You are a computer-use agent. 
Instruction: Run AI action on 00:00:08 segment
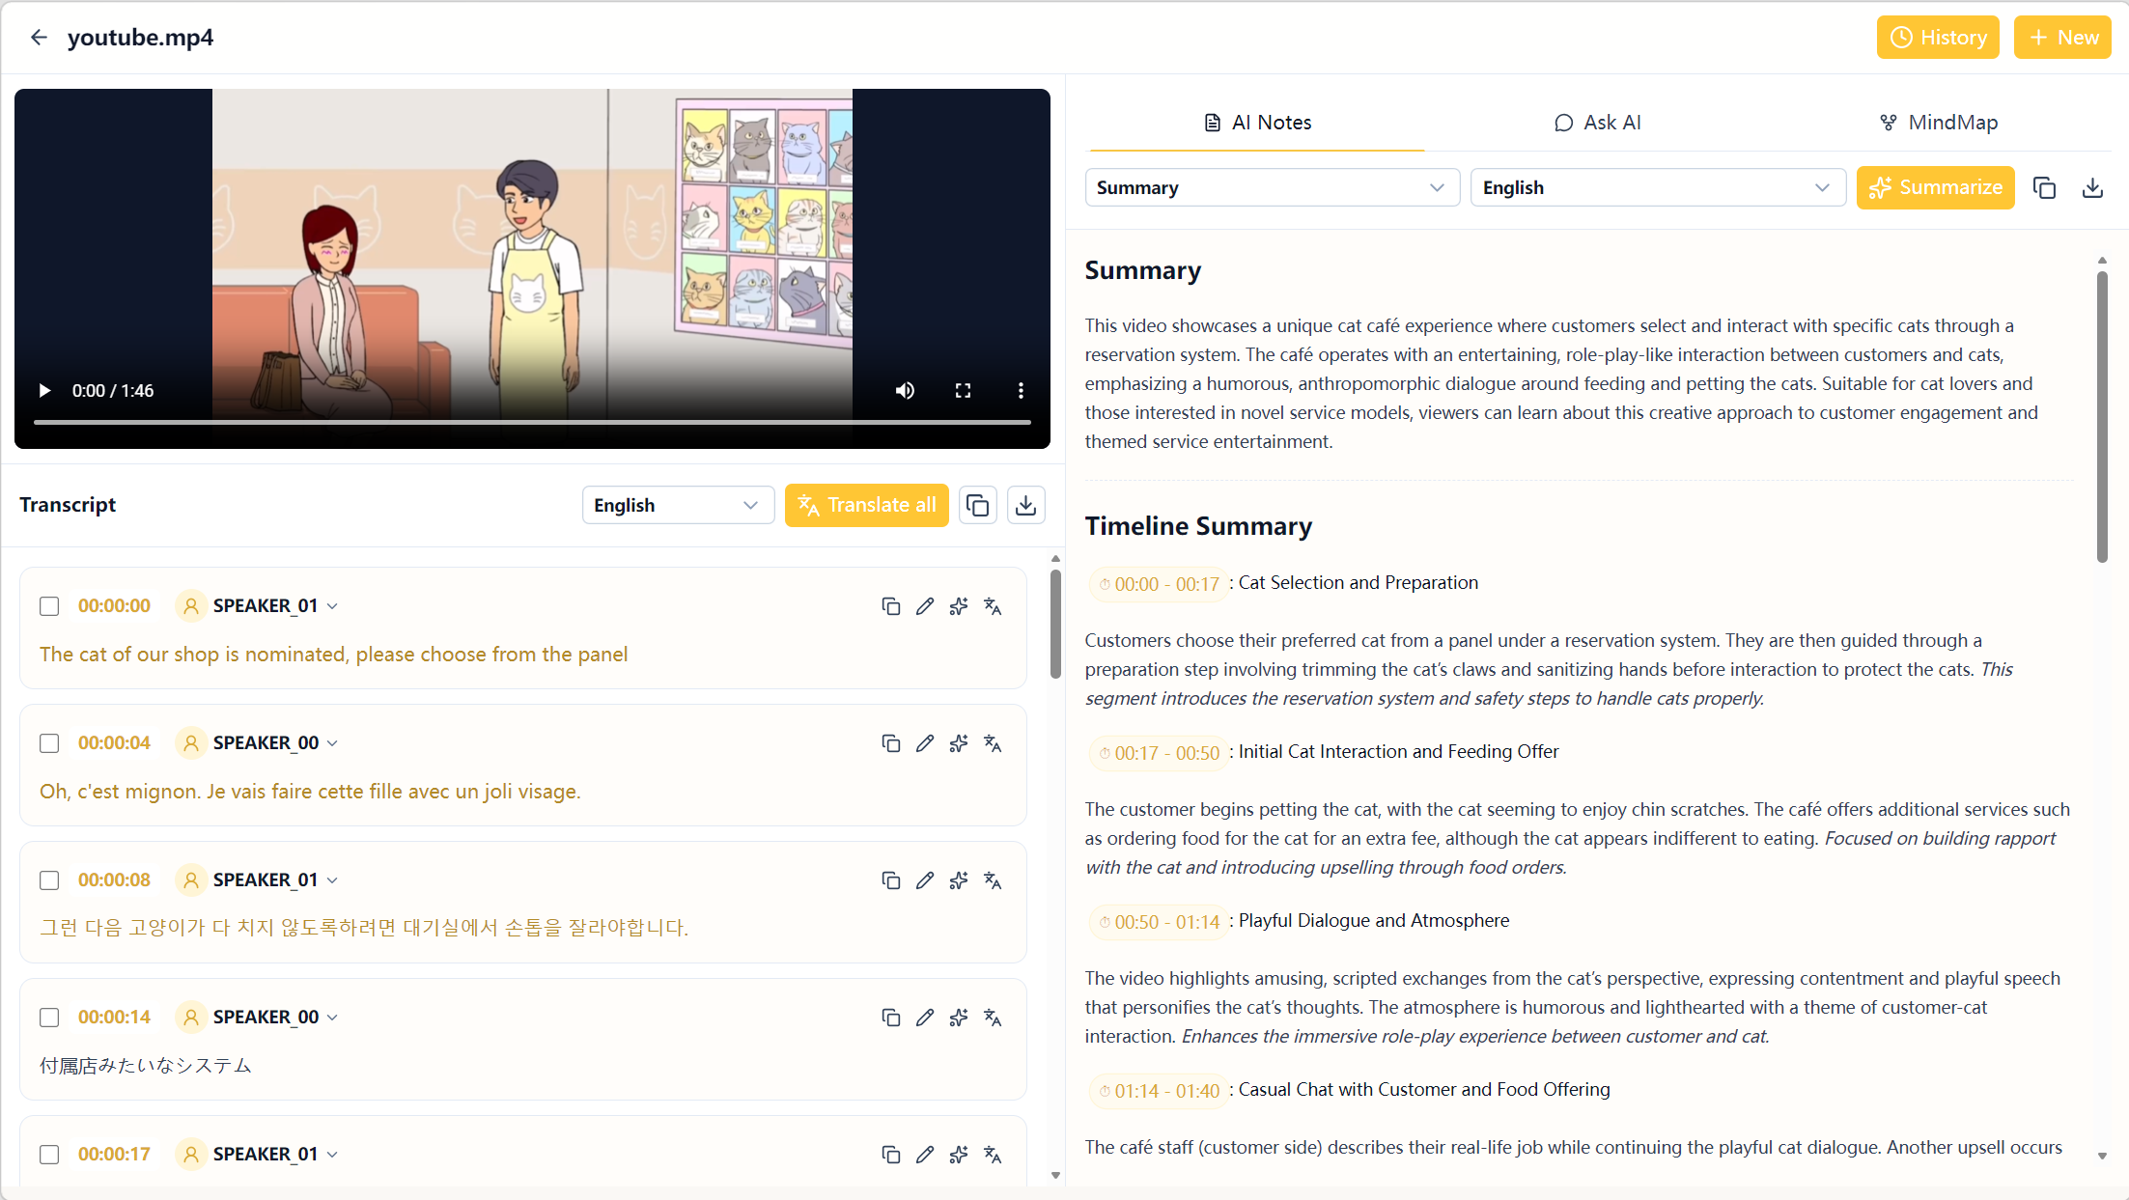(959, 880)
